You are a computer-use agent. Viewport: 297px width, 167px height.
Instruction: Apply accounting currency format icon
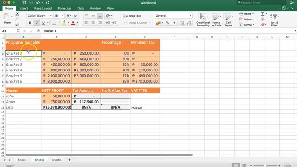pos(158,23)
